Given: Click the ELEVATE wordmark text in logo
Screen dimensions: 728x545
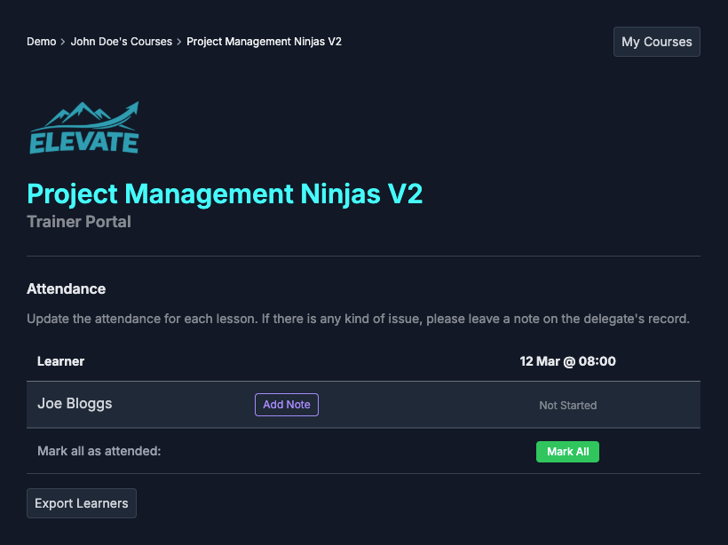Looking at the screenshot, I should [83, 142].
